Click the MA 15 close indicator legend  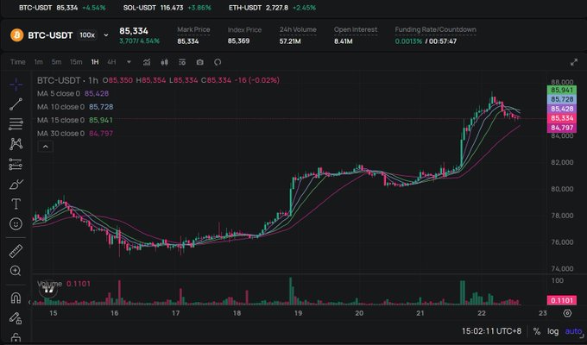coord(74,120)
